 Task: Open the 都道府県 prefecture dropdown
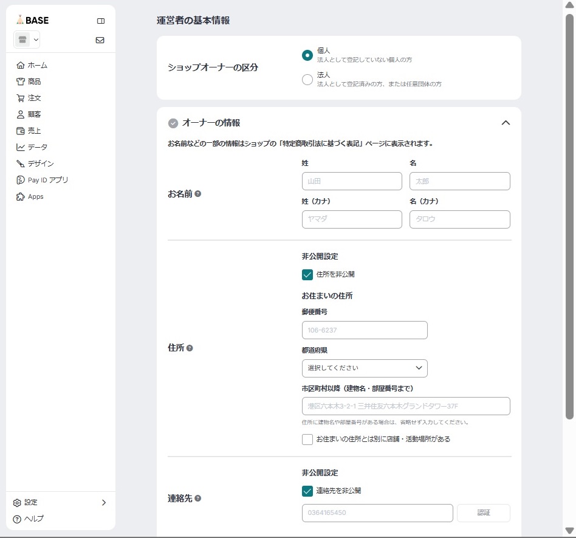click(365, 368)
